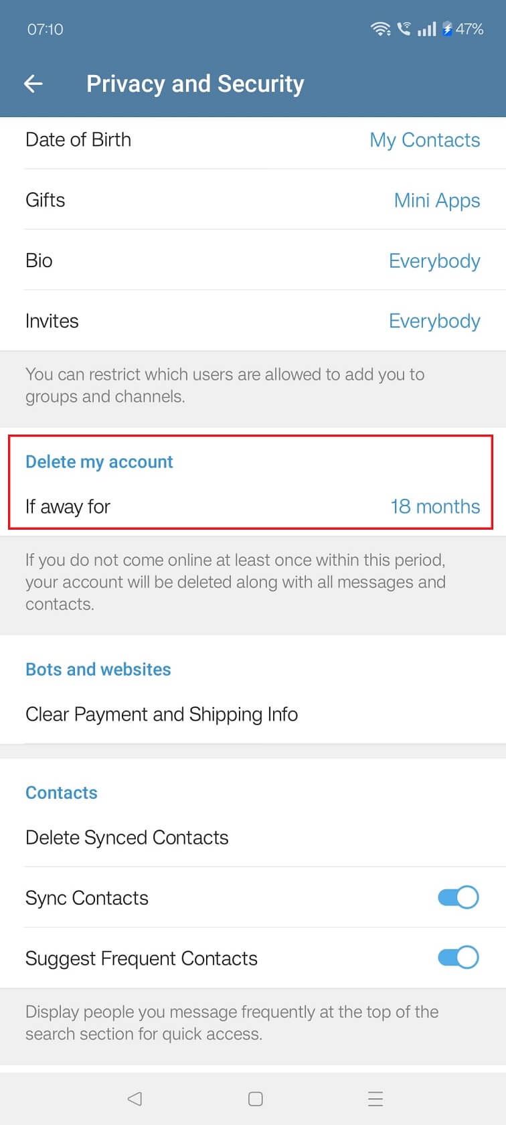Click the cellular signal bars icon
Viewport: 506px width, 1125px height.
point(426,29)
